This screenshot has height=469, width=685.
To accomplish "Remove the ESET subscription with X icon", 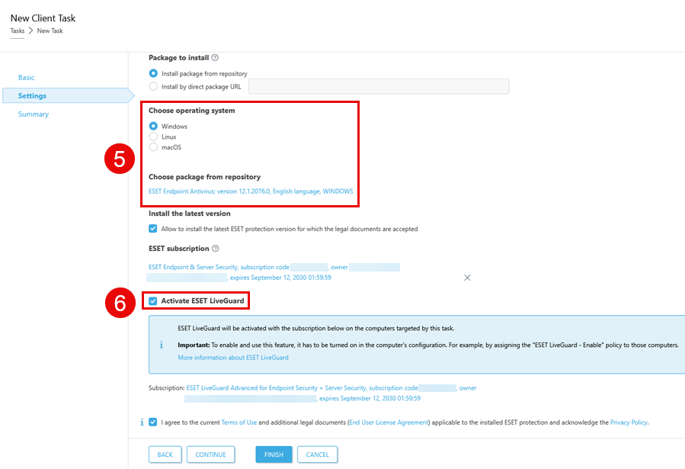I will [x=467, y=278].
